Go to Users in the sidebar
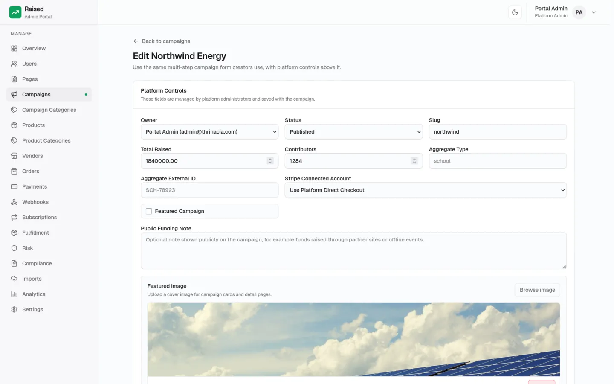 click(49, 64)
